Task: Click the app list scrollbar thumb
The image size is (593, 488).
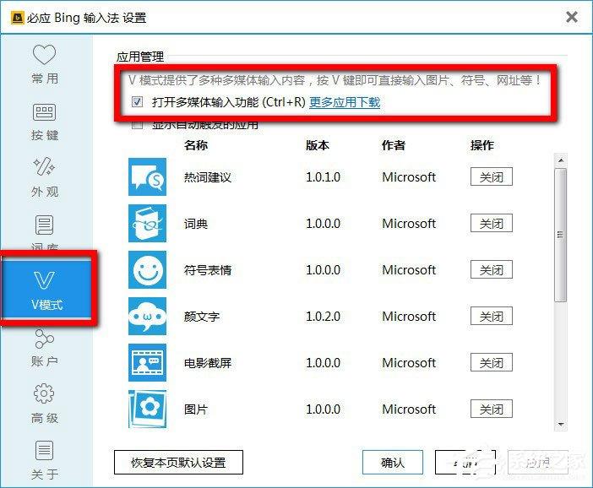Action: (560, 235)
